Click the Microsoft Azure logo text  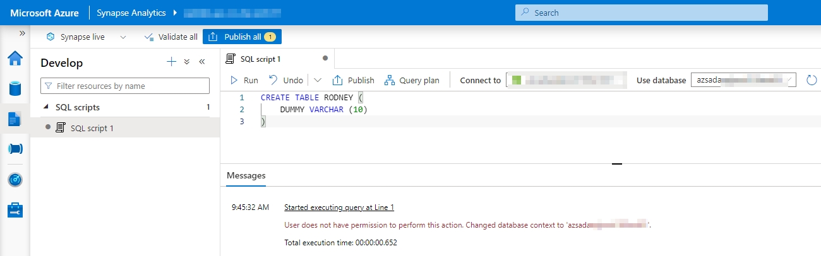tap(44, 13)
